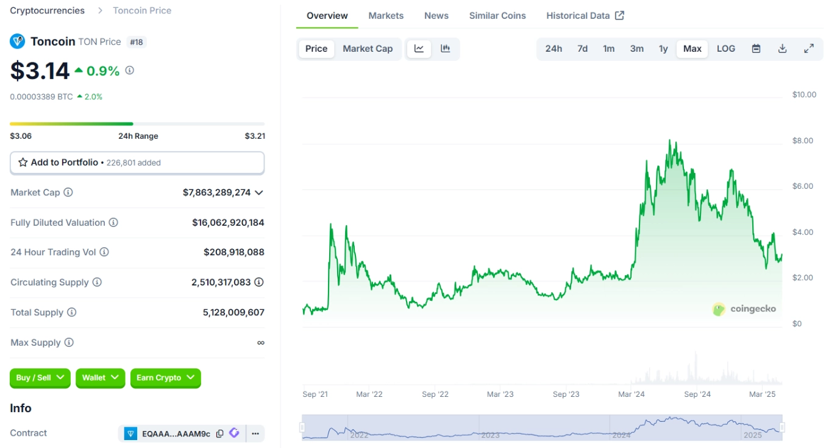Open the Wallet dropdown
This screenshot has height=448, width=840.
(101, 378)
